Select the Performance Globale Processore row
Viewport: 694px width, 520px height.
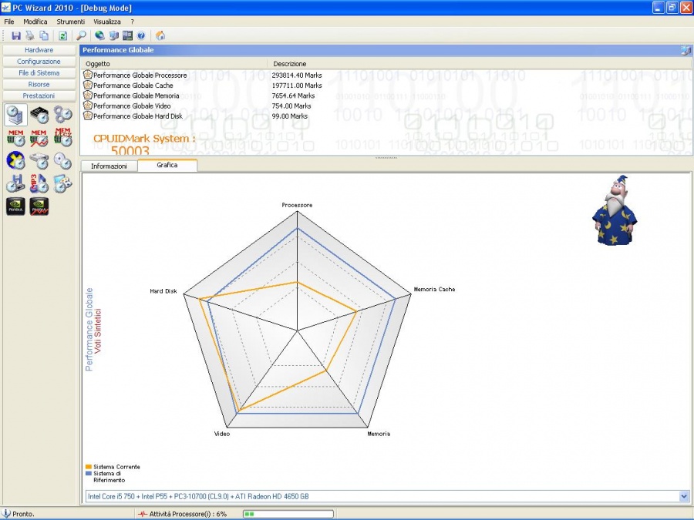[140, 75]
